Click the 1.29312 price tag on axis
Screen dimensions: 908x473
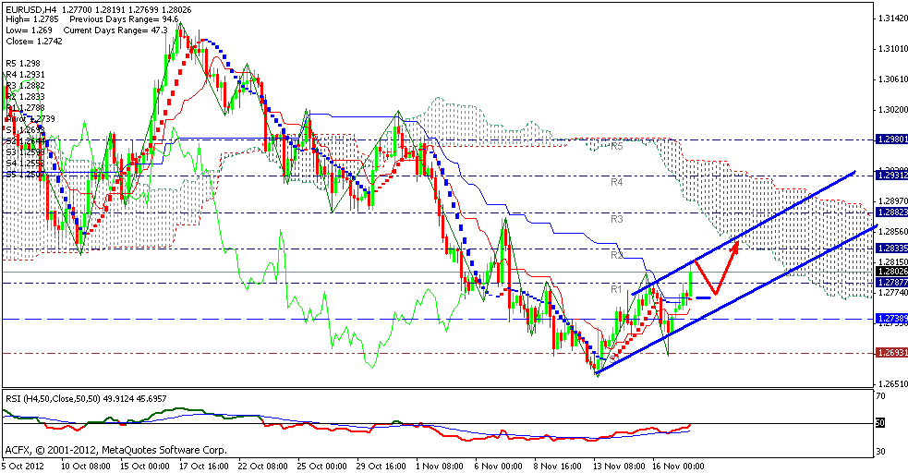[890, 176]
